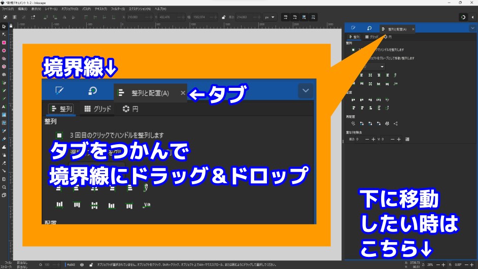
Task: Open the dock panel chevron menu
Action: tap(472, 28)
